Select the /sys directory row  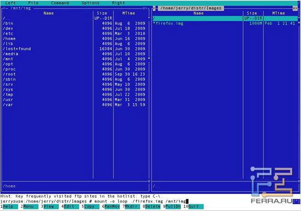coord(76,89)
